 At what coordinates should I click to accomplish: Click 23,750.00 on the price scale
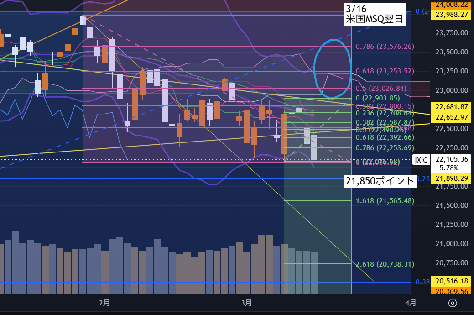tap(452, 33)
